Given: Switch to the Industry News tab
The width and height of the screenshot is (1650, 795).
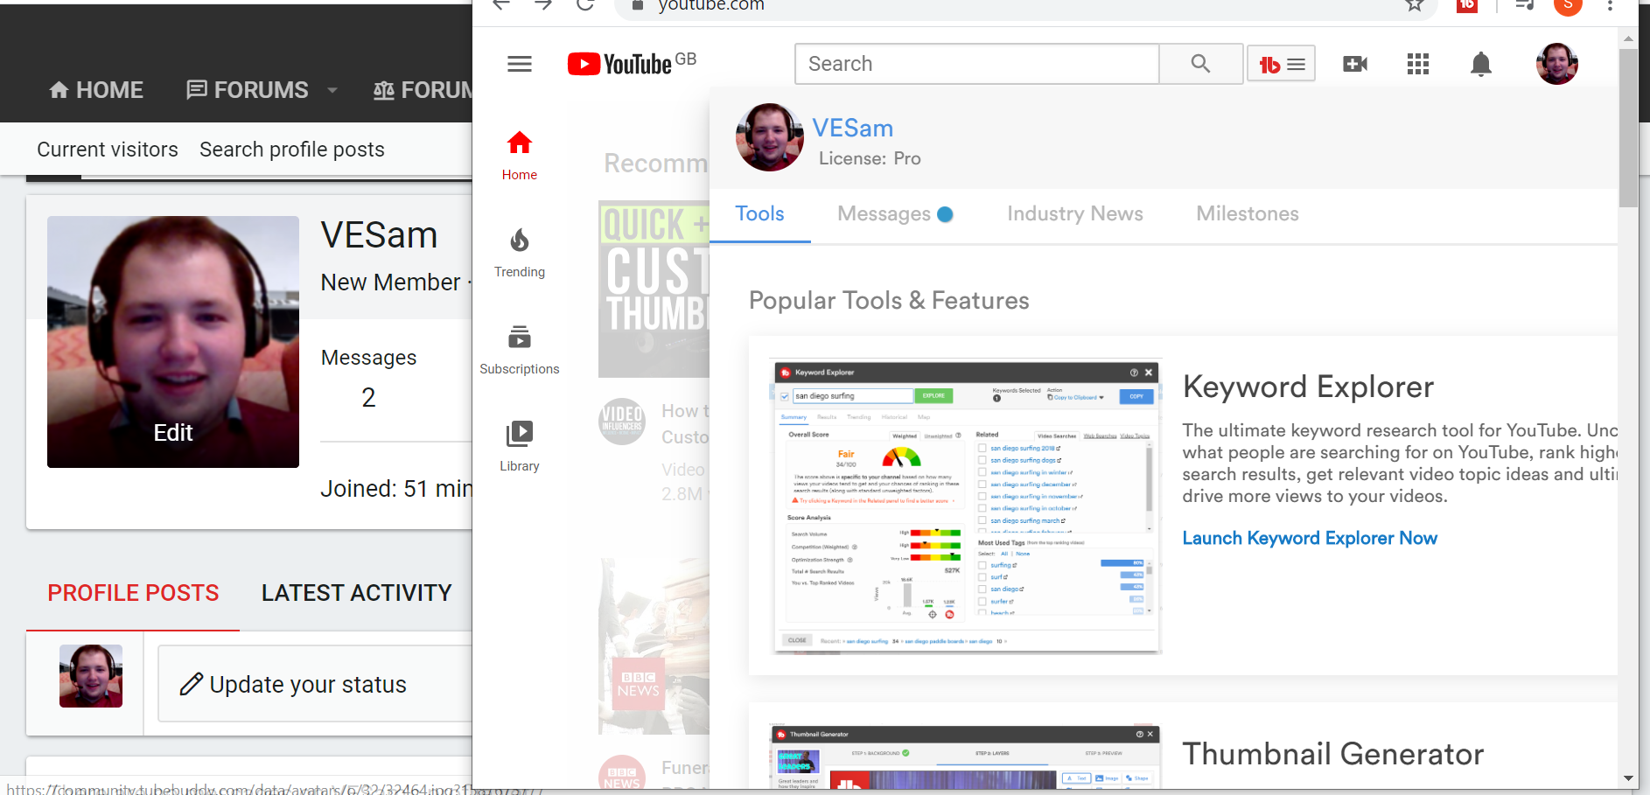Looking at the screenshot, I should tap(1075, 214).
